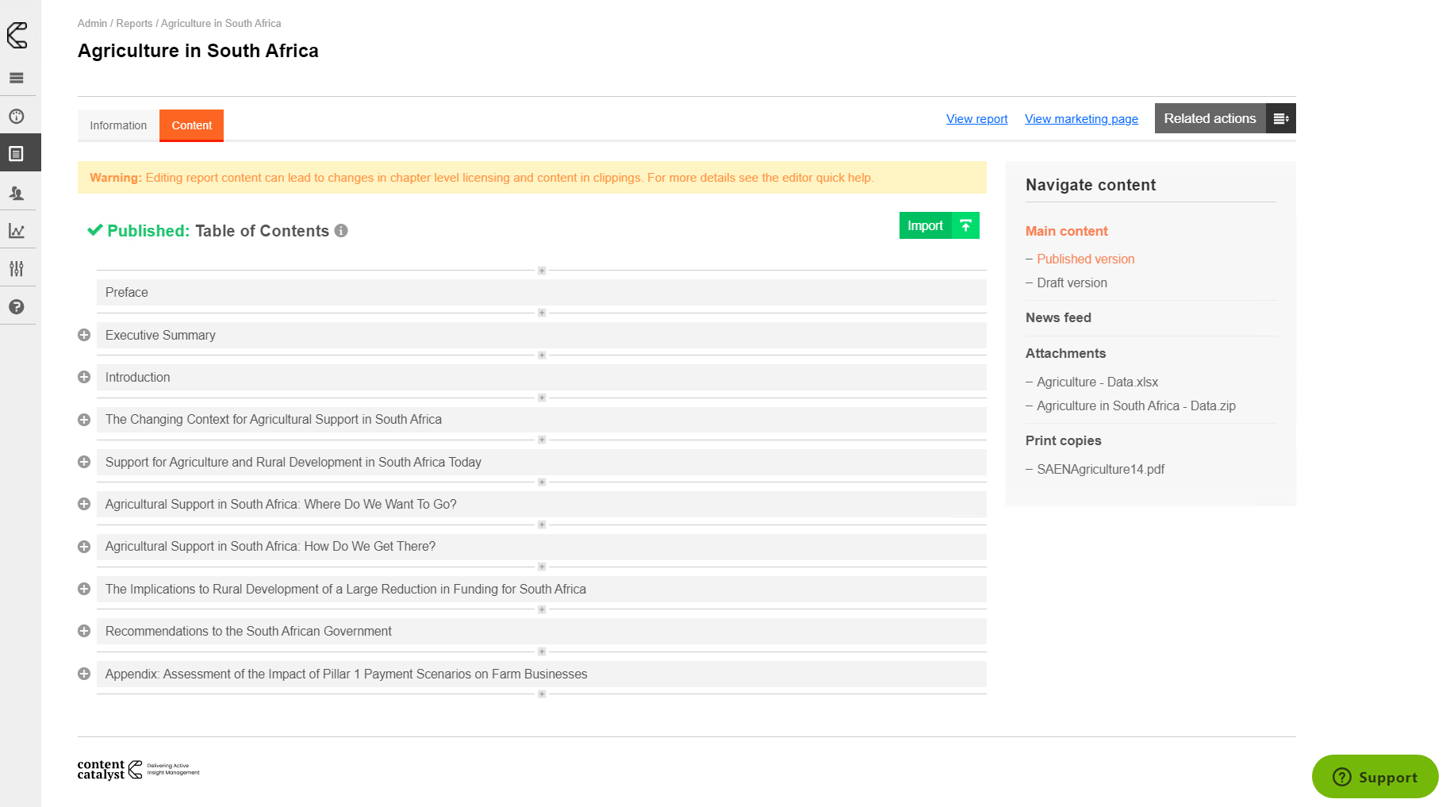Select the Content tab
The height and width of the screenshot is (807, 1450).
191,125
